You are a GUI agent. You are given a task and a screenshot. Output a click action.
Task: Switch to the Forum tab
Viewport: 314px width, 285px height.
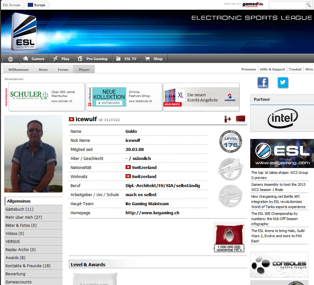coord(63,69)
